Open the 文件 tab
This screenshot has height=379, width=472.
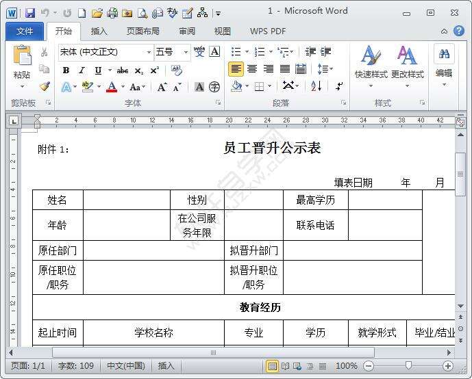click(25, 31)
